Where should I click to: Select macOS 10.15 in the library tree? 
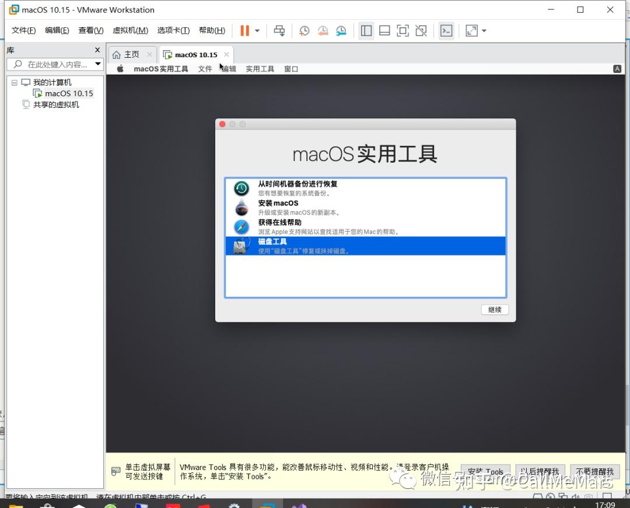69,93
